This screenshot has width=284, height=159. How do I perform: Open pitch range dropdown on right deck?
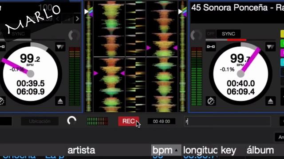[270, 47]
